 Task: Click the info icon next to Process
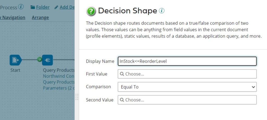[21, 7]
